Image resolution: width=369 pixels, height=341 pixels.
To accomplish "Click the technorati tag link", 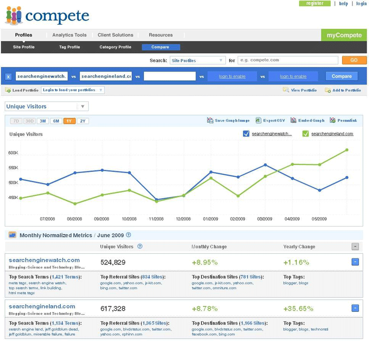I will tap(319, 329).
